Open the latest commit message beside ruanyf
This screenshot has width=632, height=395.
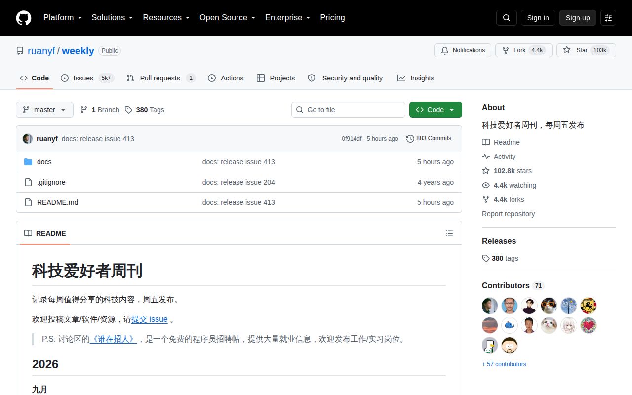(x=98, y=139)
